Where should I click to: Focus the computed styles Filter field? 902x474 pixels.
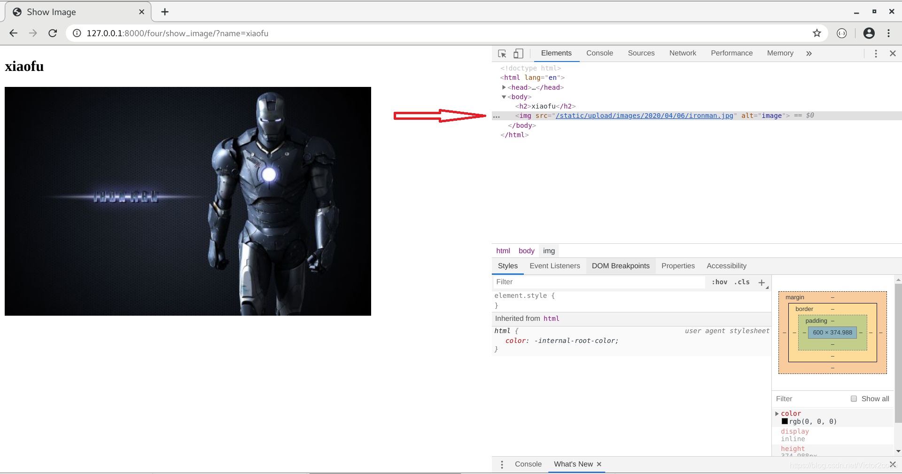810,399
